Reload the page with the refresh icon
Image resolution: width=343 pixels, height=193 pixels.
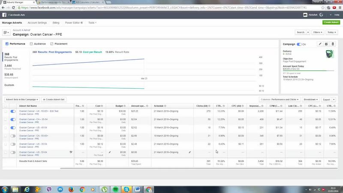click(x=13, y=8)
